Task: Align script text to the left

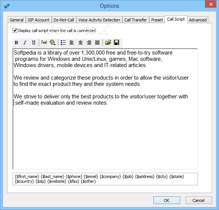Action: (72, 42)
